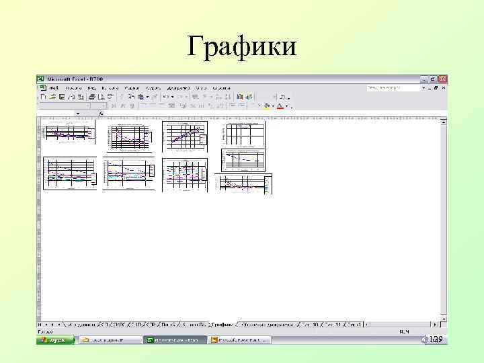Open the Zoom percentage combo box
The width and height of the screenshot is (484, 363).
point(266,97)
